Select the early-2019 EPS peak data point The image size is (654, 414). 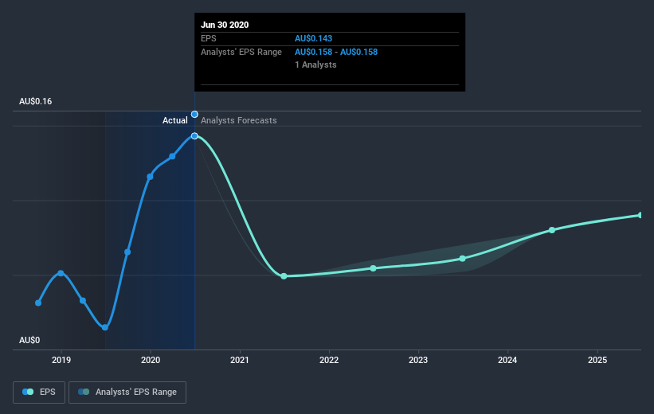tap(61, 273)
